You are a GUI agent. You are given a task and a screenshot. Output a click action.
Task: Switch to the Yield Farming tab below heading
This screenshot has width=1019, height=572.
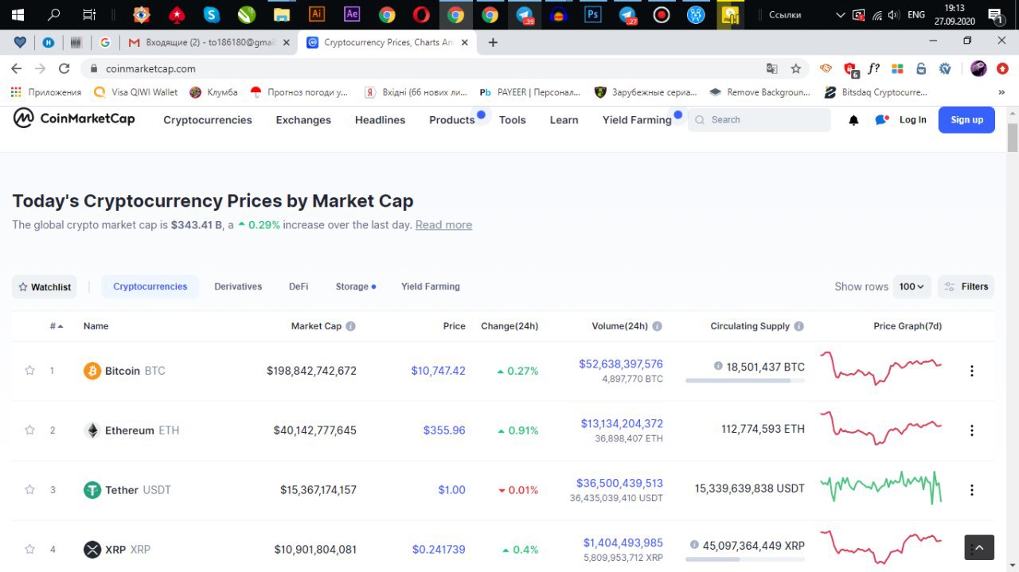pos(431,286)
